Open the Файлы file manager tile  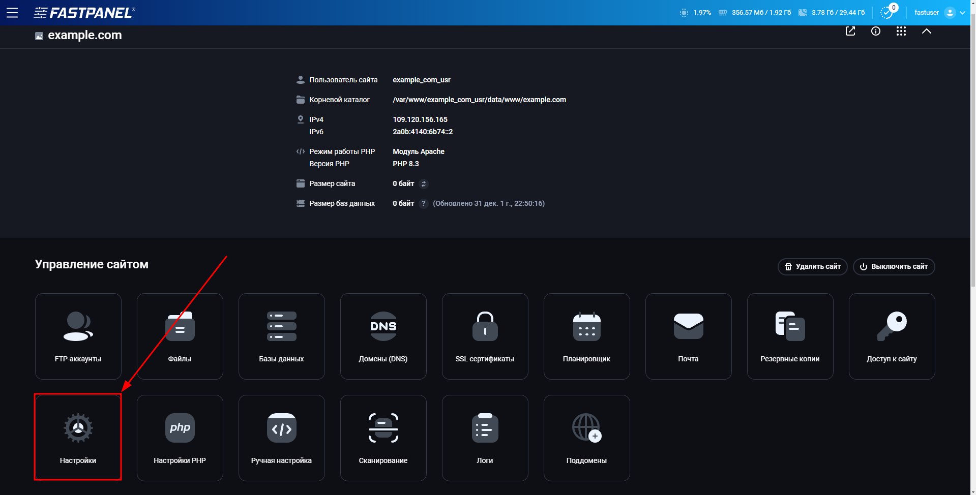[180, 336]
